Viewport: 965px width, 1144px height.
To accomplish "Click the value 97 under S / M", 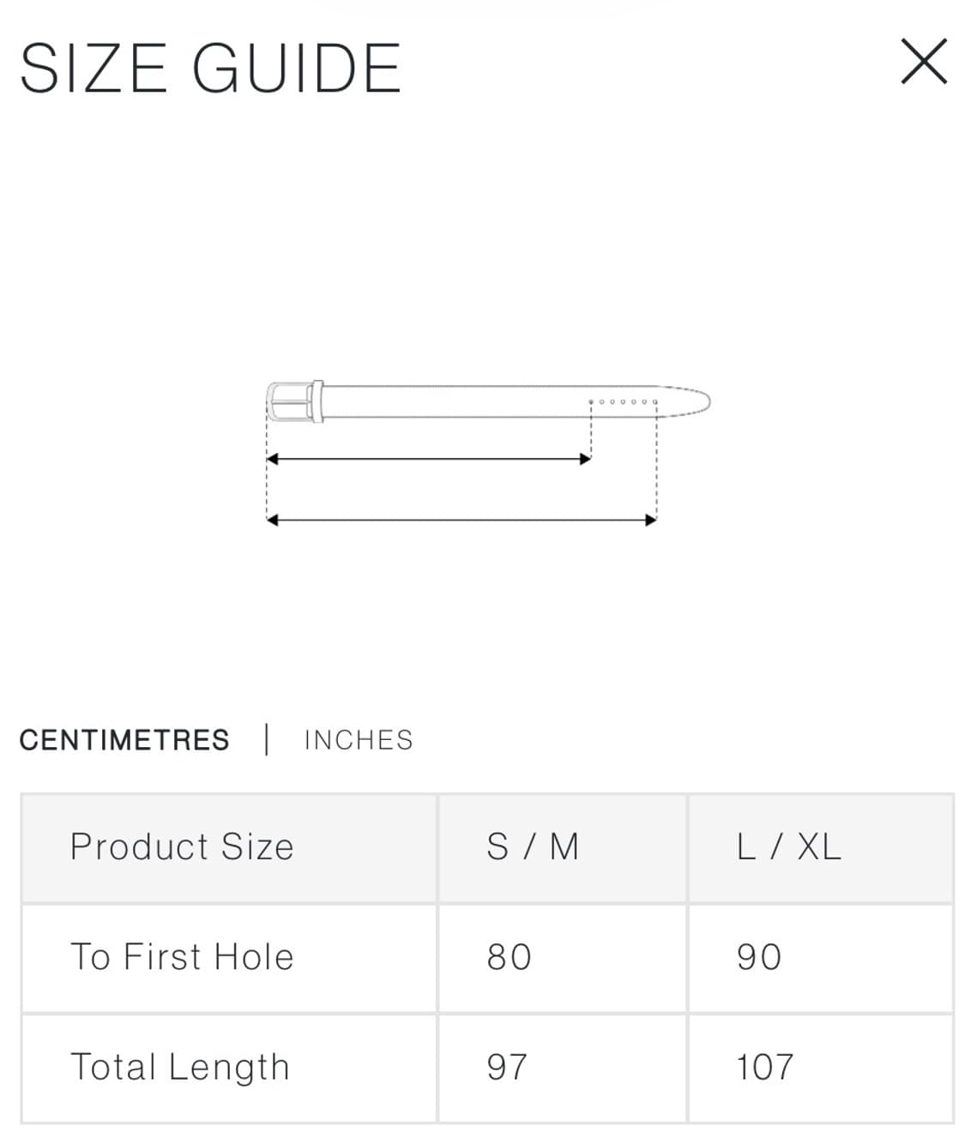I will [x=505, y=1067].
